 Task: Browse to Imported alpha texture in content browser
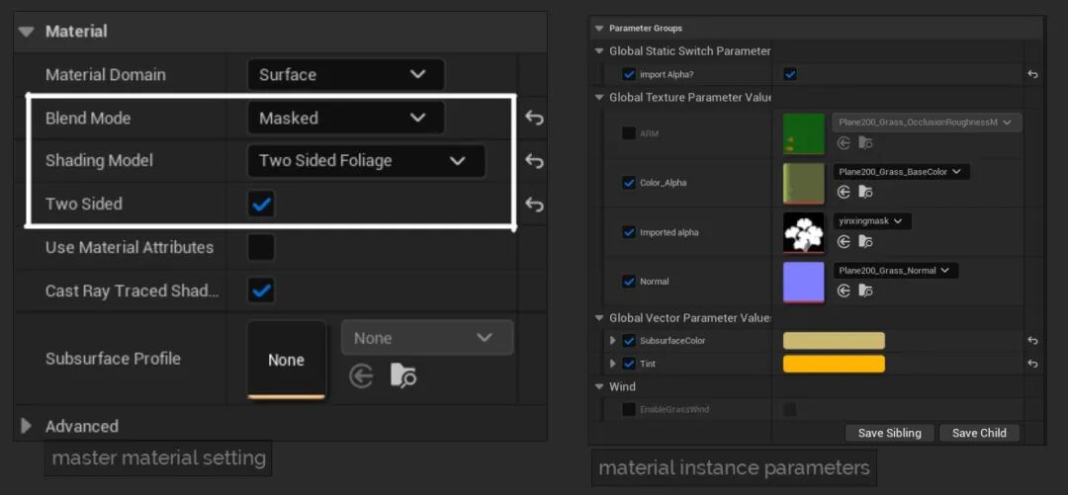tap(865, 241)
